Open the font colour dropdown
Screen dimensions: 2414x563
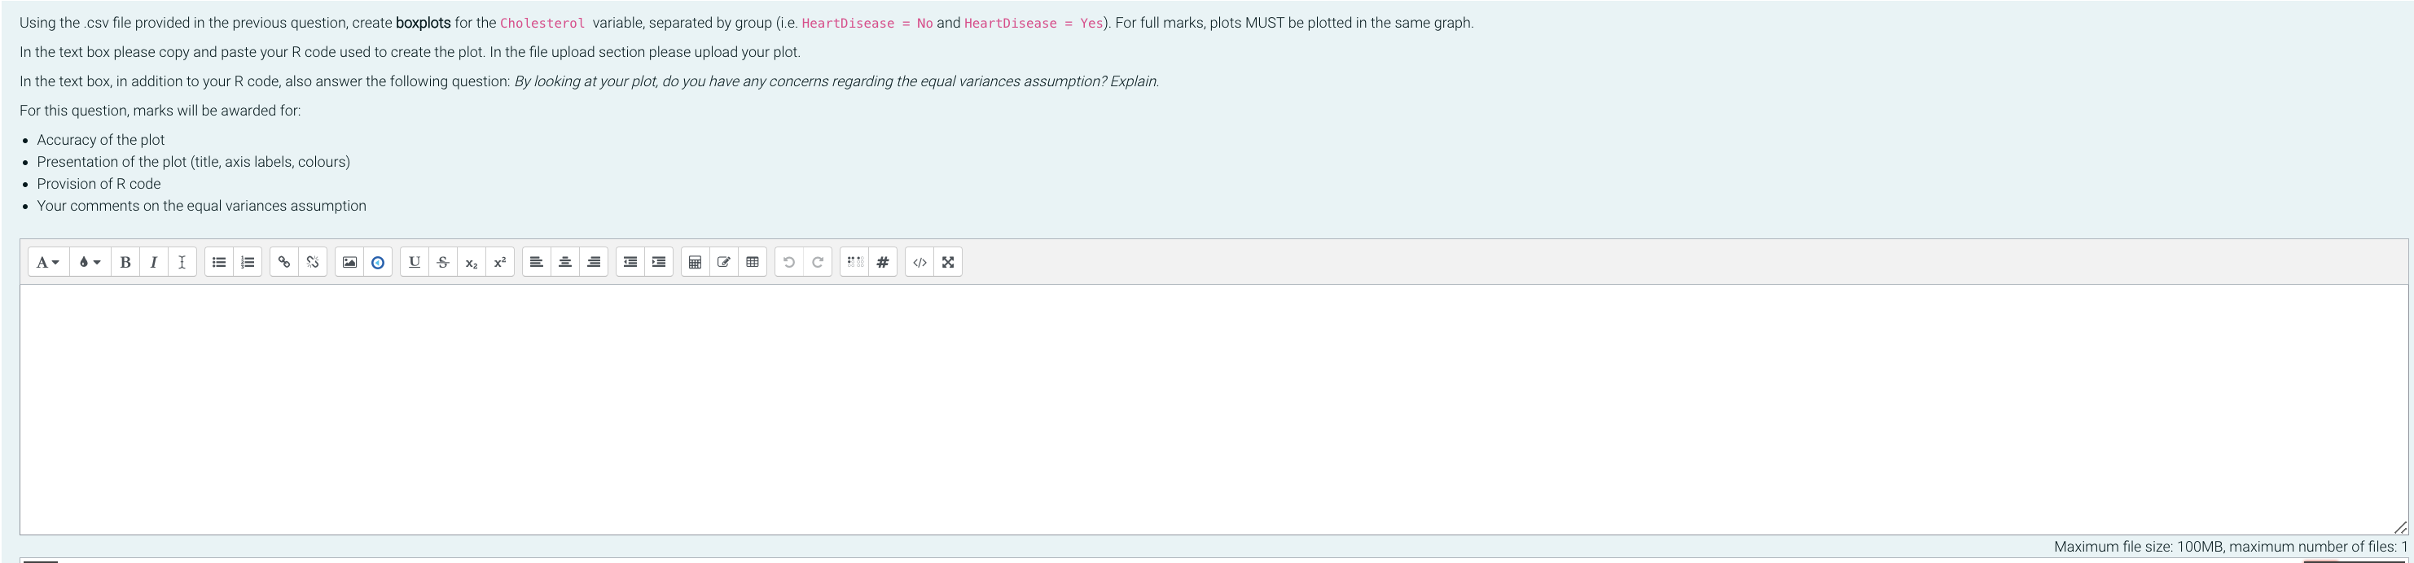pos(90,262)
